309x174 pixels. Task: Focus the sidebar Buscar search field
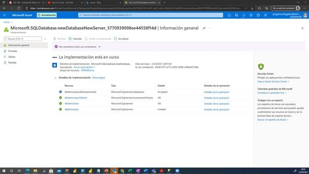click(23, 39)
